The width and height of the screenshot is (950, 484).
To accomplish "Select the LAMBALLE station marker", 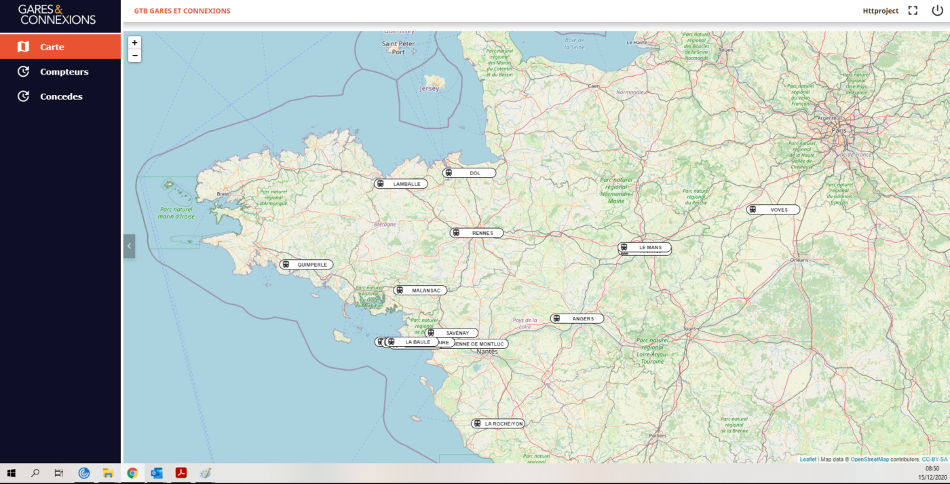I will (401, 184).
